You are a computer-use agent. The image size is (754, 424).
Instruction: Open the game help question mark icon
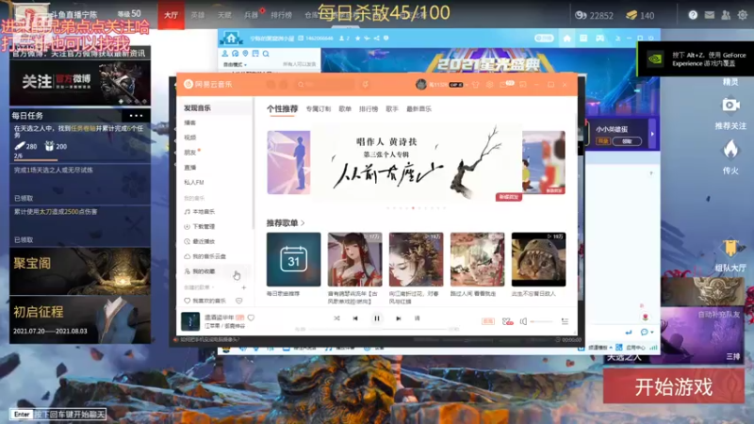click(693, 15)
